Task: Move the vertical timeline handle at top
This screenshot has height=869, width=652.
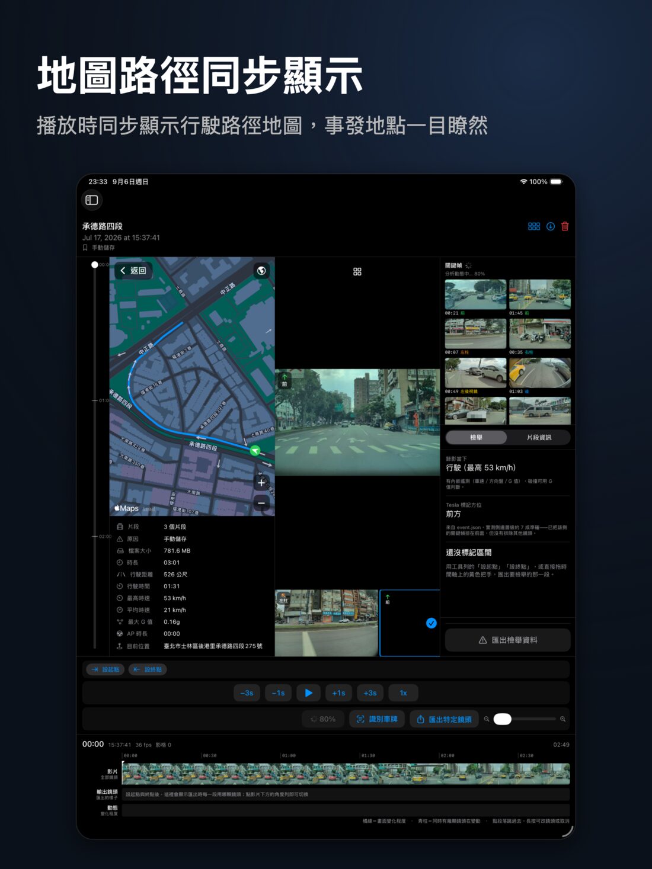Action: pyautogui.click(x=94, y=265)
